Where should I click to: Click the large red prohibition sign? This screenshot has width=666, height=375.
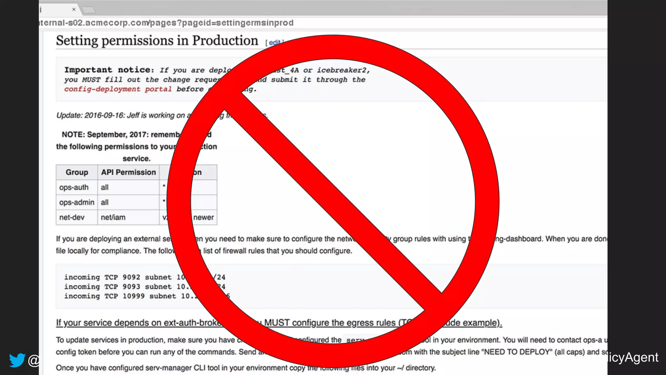[x=333, y=201]
